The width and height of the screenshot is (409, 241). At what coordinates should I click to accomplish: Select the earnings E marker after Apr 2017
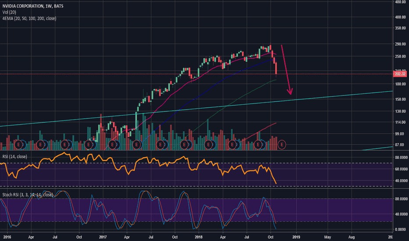pyautogui.click(x=136, y=144)
